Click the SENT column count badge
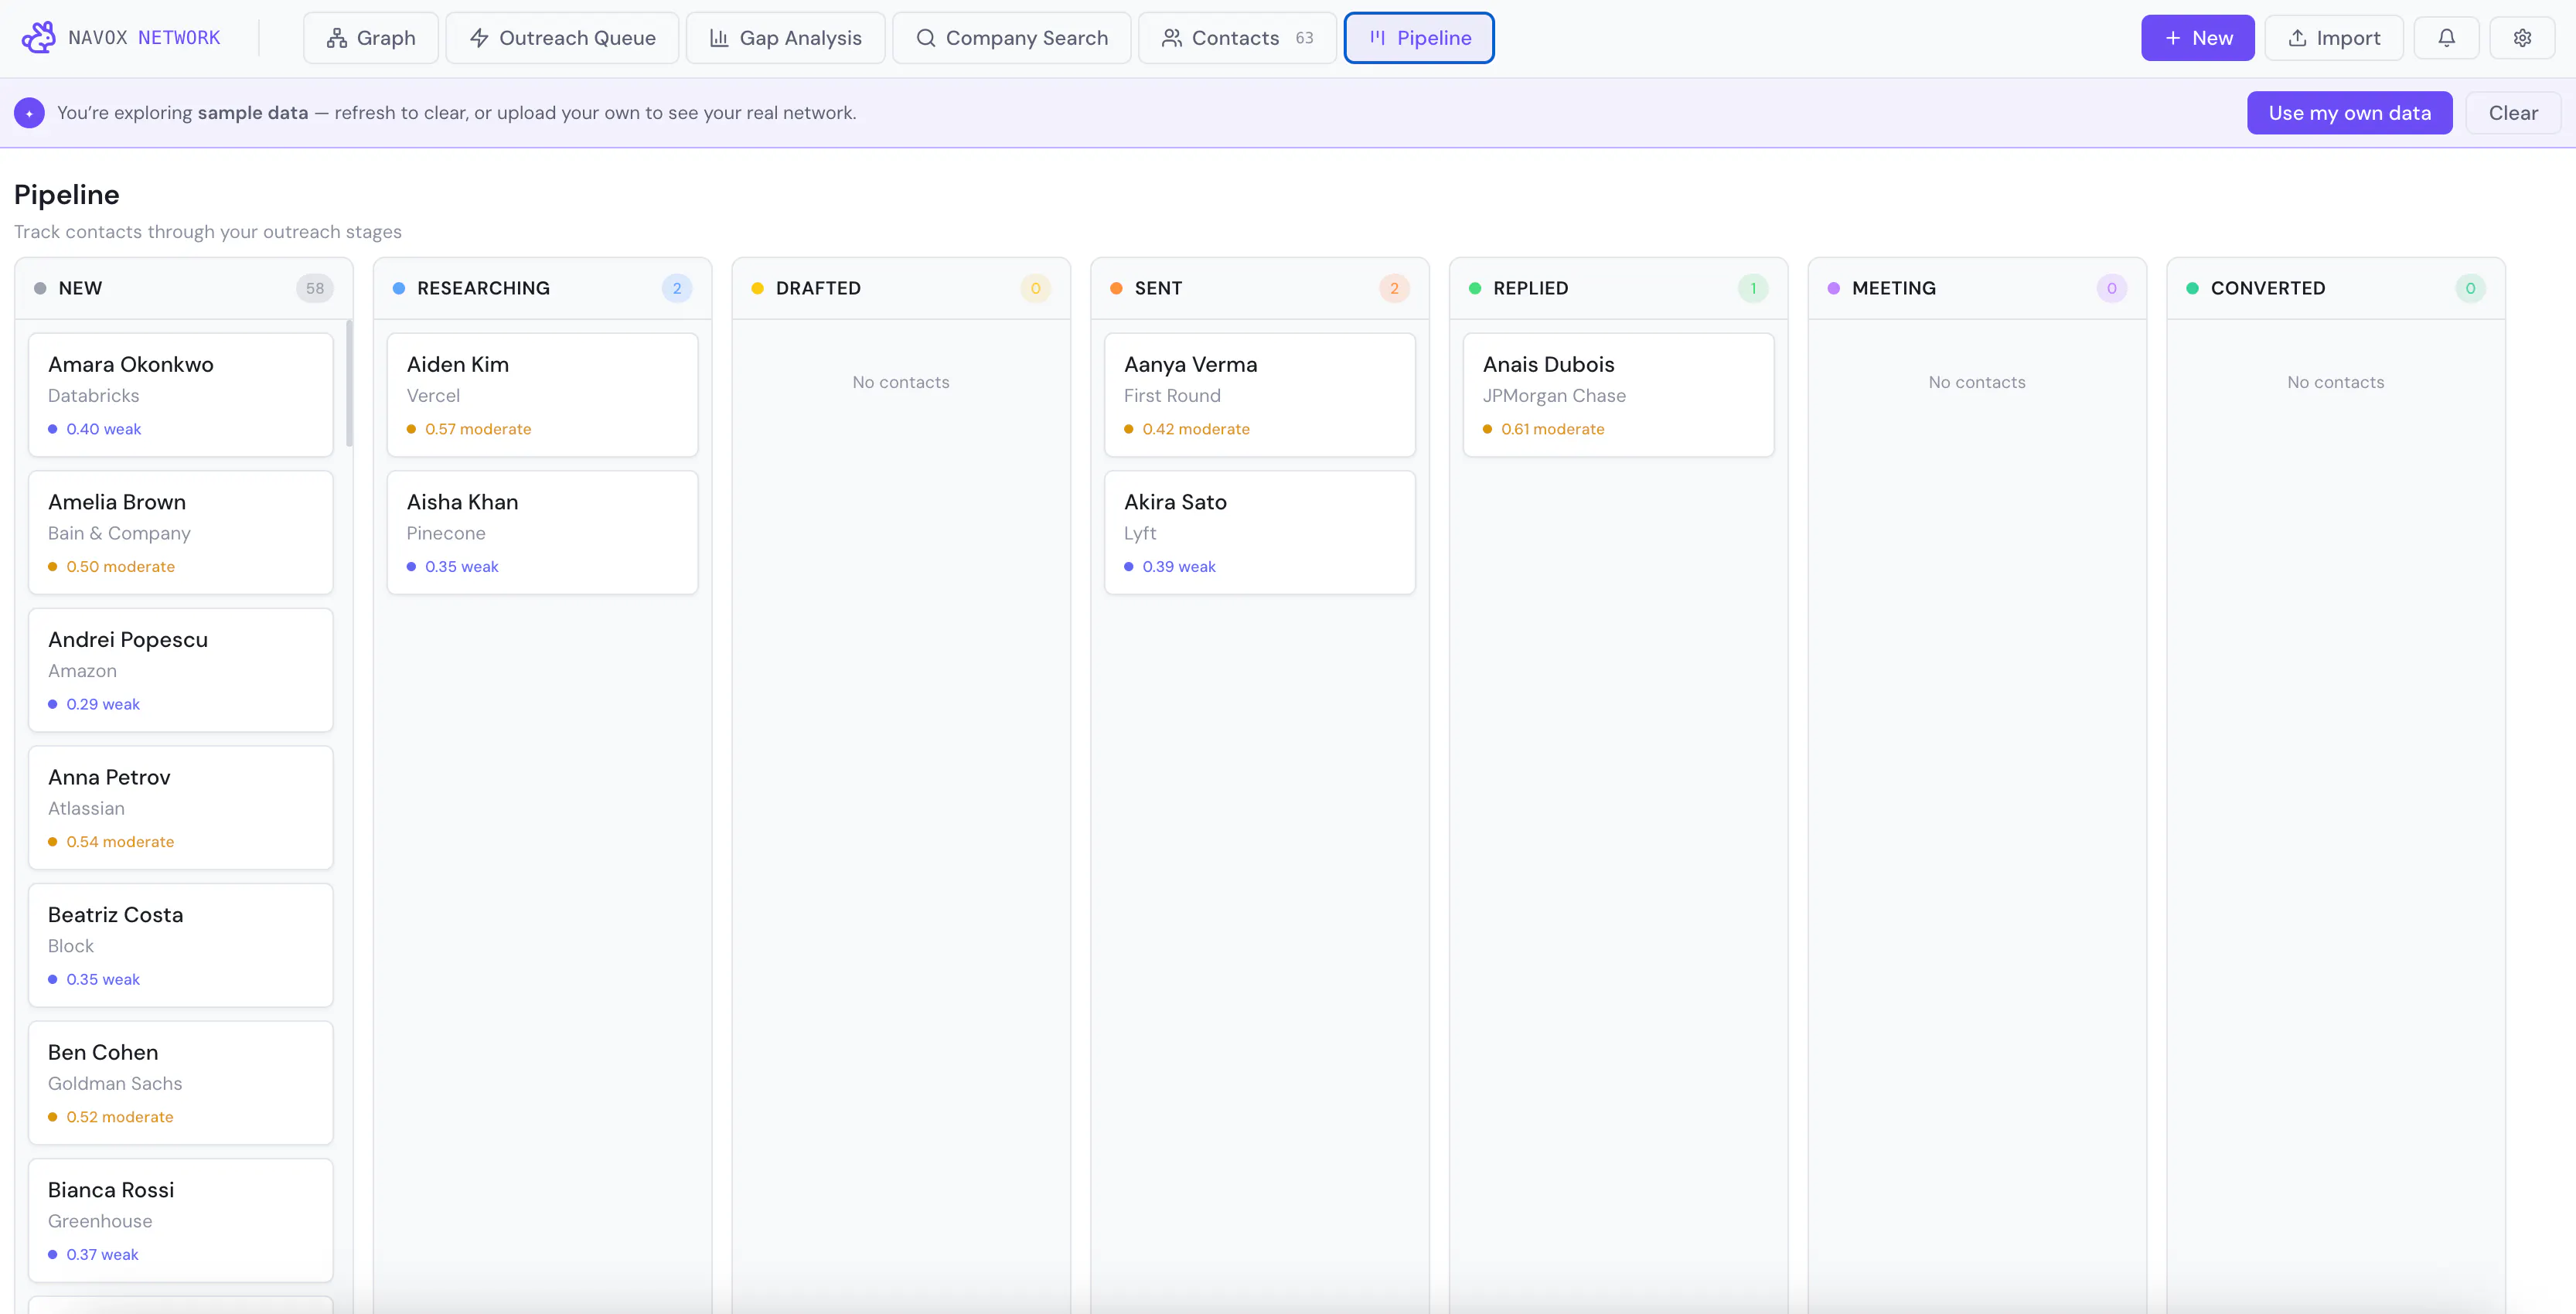 click(1394, 288)
